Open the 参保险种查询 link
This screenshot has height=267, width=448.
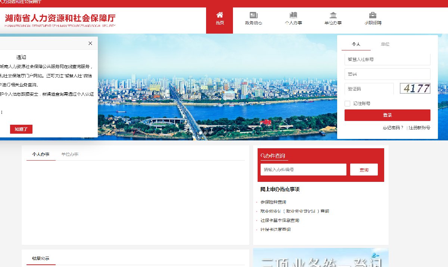[x=273, y=202]
